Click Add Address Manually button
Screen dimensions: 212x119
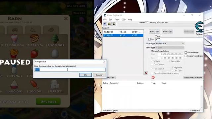click(193, 77)
